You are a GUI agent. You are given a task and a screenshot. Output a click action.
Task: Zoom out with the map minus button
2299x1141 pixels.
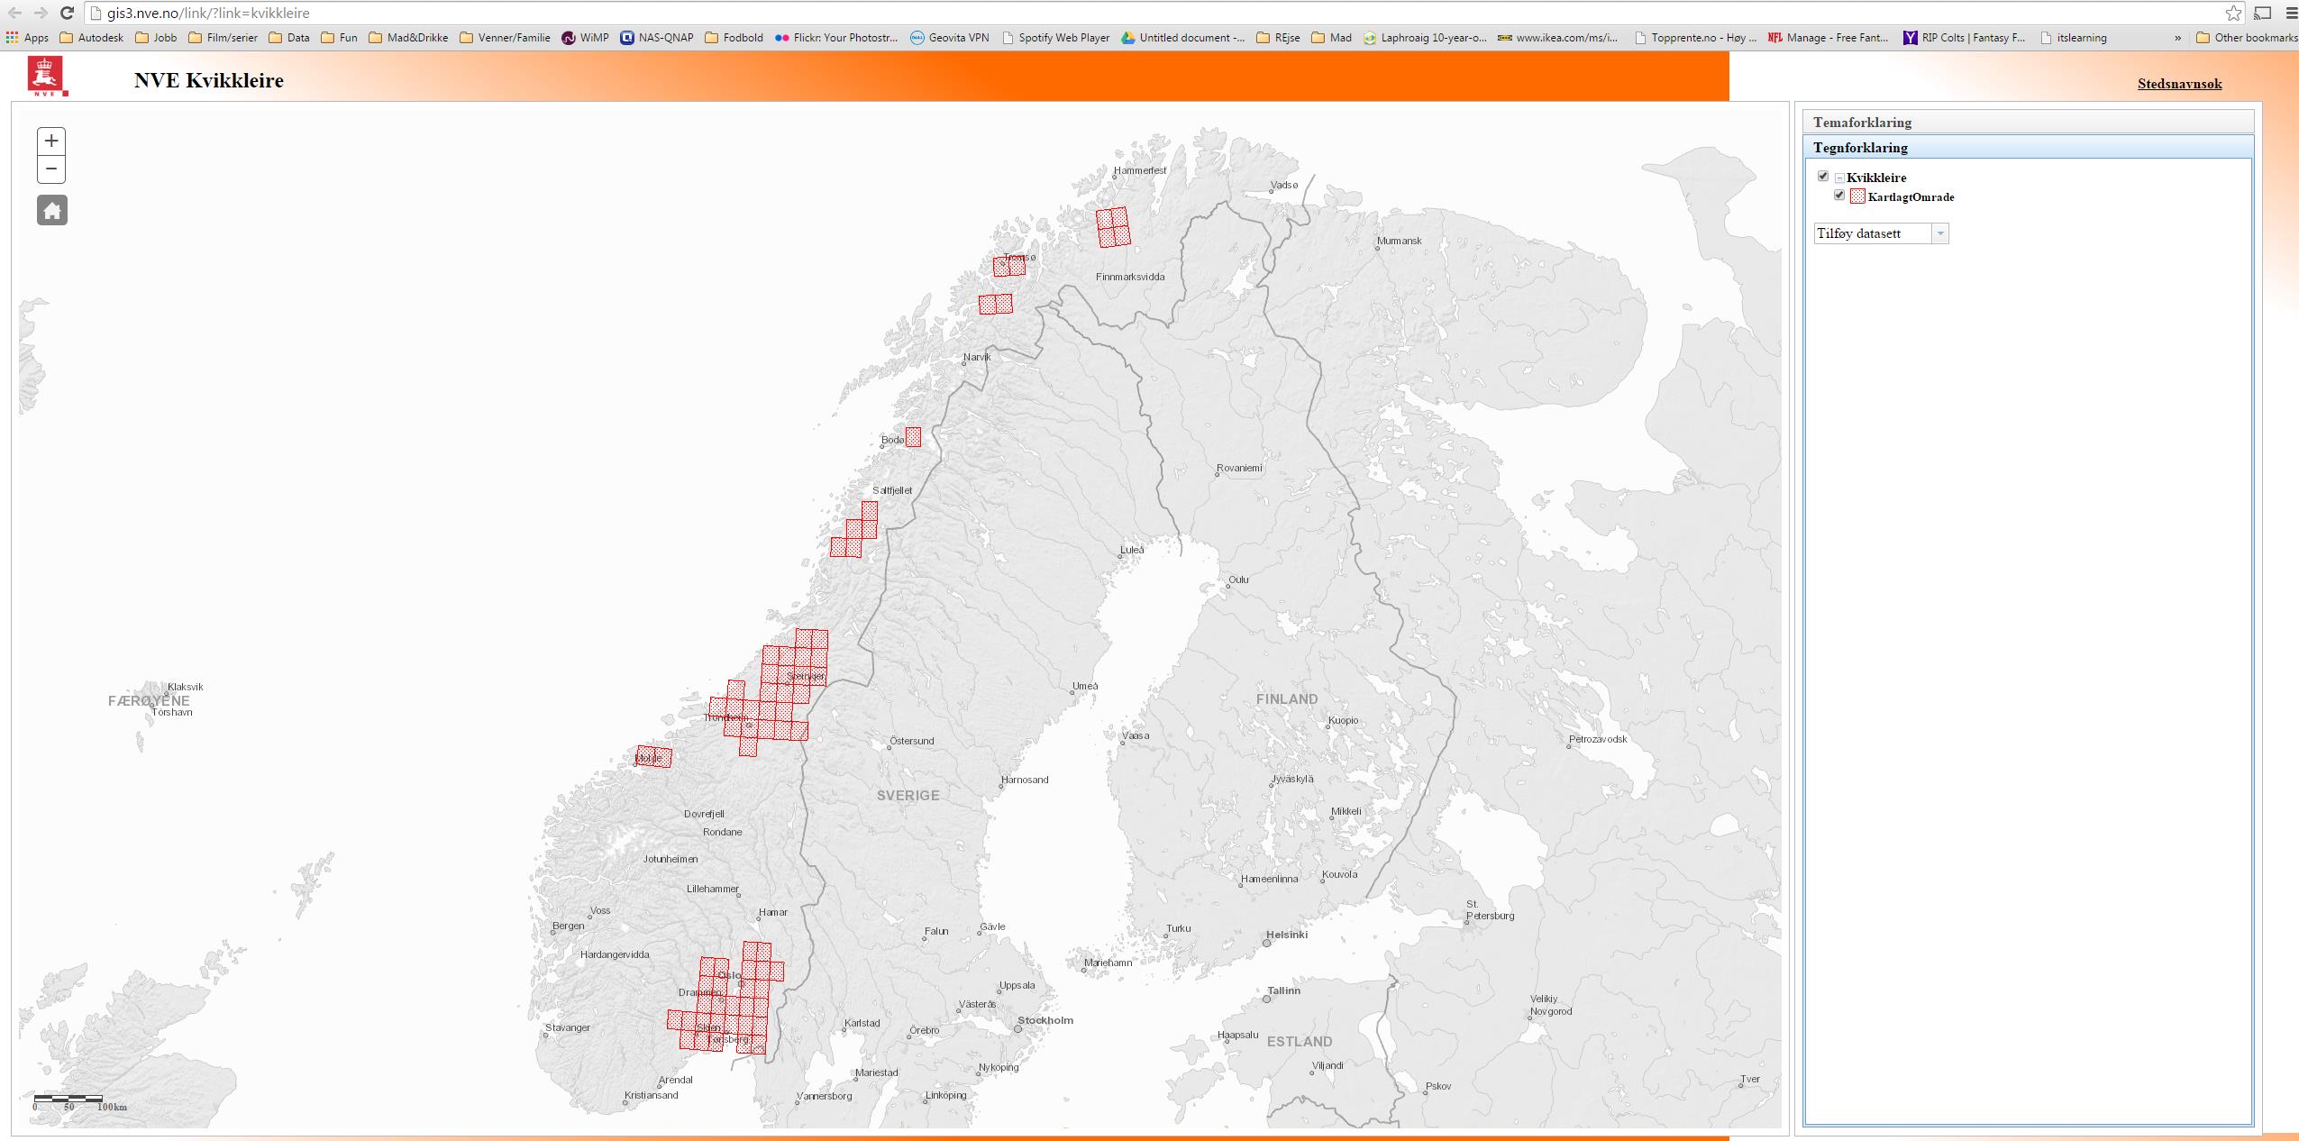pos(51,169)
